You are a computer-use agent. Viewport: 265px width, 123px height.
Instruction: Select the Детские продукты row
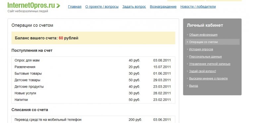[x=93, y=87]
